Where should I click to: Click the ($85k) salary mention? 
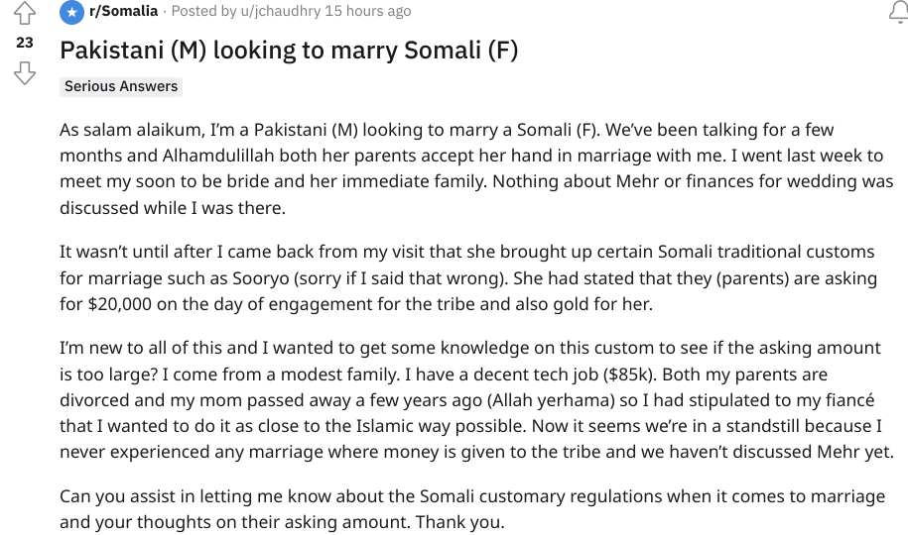[629, 374]
